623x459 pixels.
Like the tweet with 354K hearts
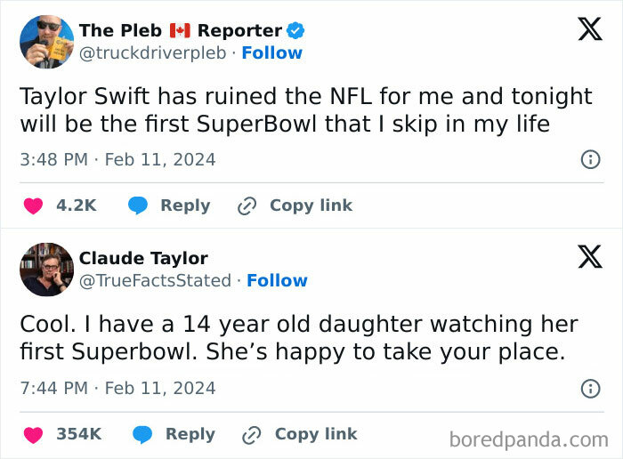(x=33, y=434)
